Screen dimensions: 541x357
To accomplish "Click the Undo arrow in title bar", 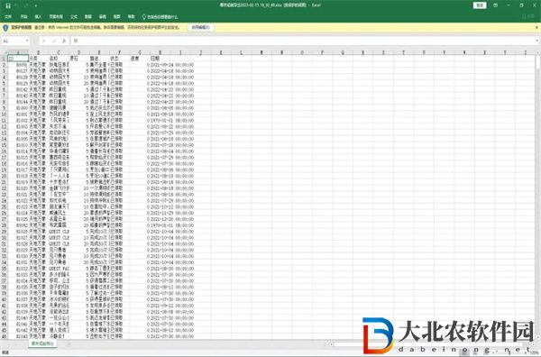I will (17, 5).
